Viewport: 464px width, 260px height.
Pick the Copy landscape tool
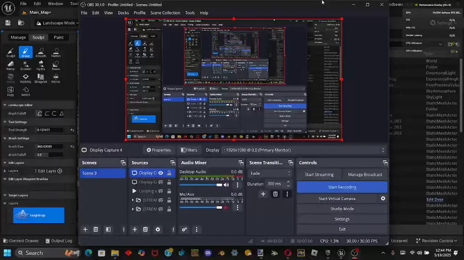11,91
